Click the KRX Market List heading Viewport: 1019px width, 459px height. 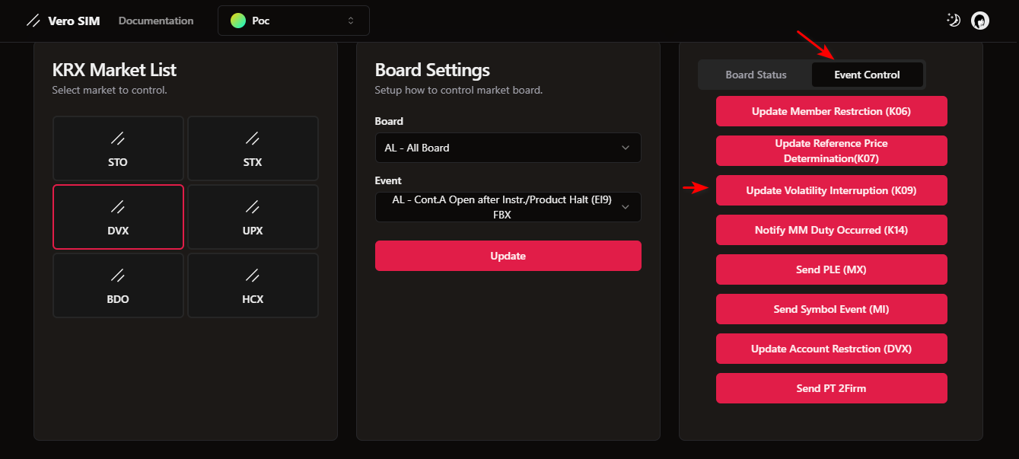click(x=114, y=70)
